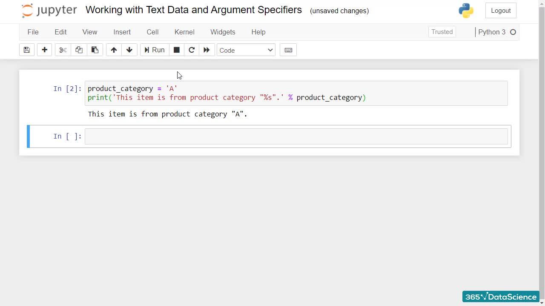
Task: Insert a new cell below
Action: point(44,50)
